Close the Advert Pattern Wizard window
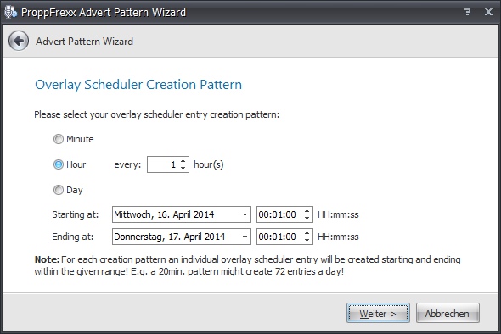The height and width of the screenshot is (334, 501). (x=488, y=12)
